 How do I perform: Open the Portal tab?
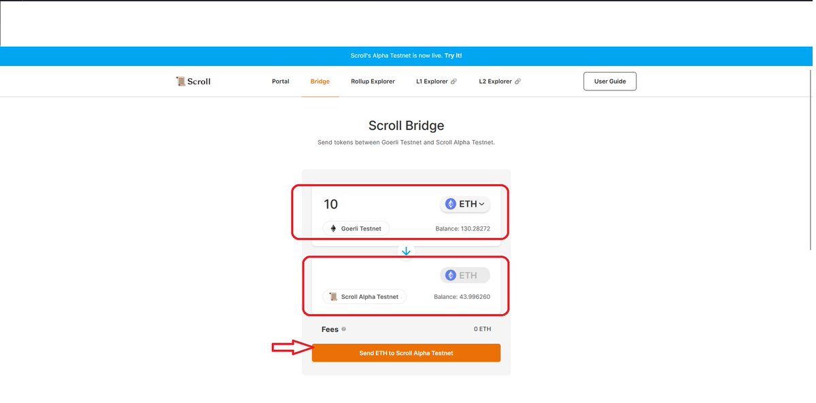click(280, 82)
